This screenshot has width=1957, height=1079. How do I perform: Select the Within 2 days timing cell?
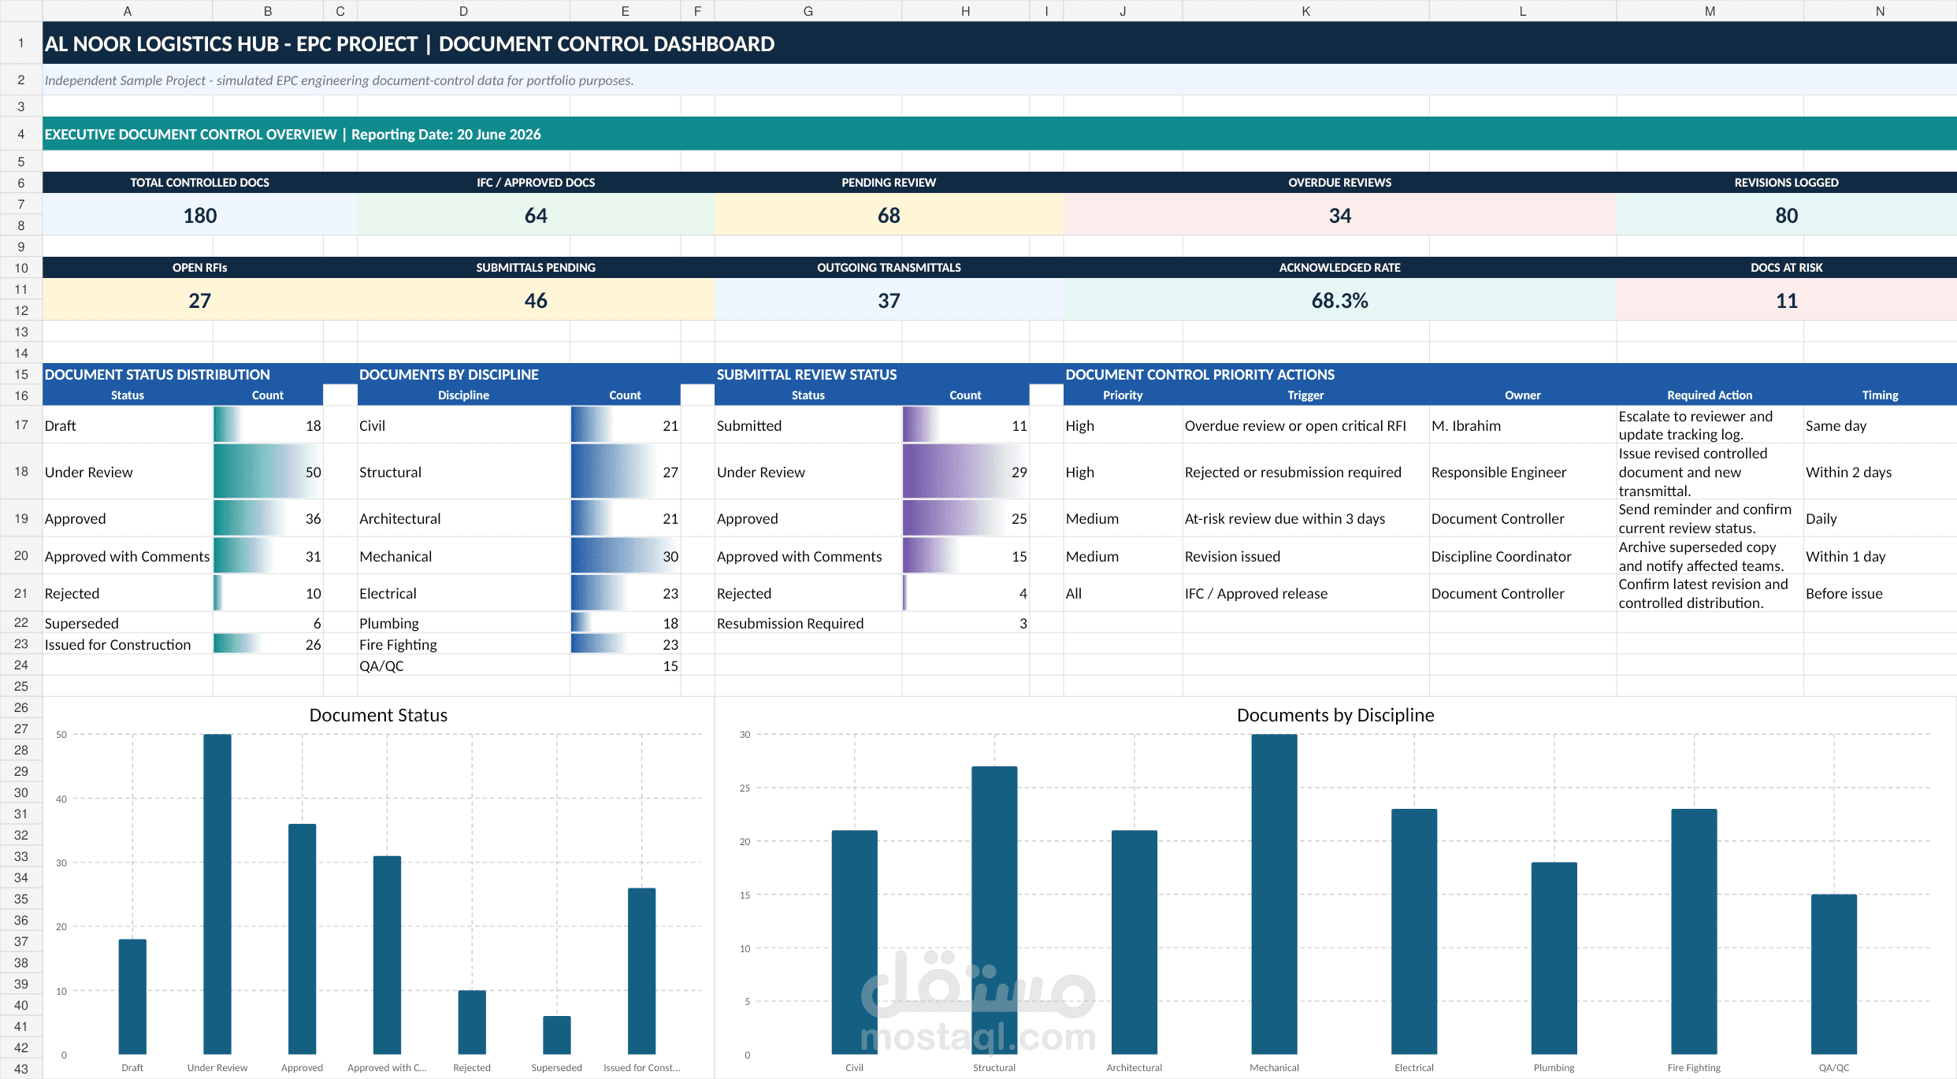[1880, 472]
